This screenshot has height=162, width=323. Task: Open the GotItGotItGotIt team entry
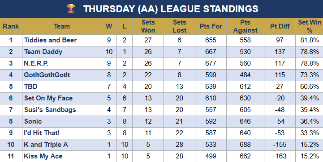(x=47, y=75)
